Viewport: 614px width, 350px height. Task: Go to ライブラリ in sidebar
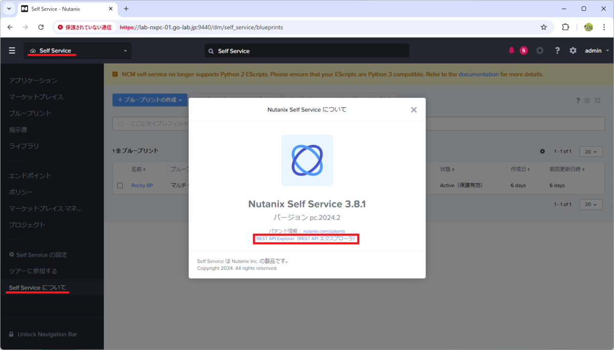pos(24,146)
